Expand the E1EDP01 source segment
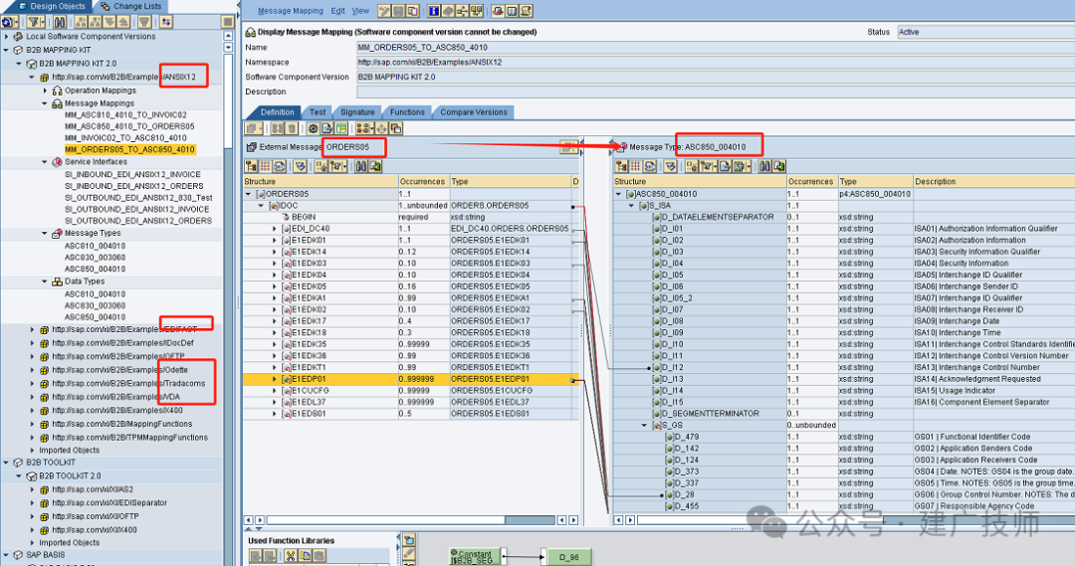1075x566 pixels. click(275, 379)
